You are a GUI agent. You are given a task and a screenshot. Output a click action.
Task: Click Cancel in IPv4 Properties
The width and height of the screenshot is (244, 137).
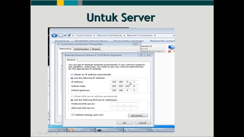(x=142, y=123)
